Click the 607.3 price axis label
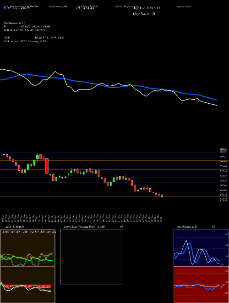Screen dimensions: 229x303 224,157
